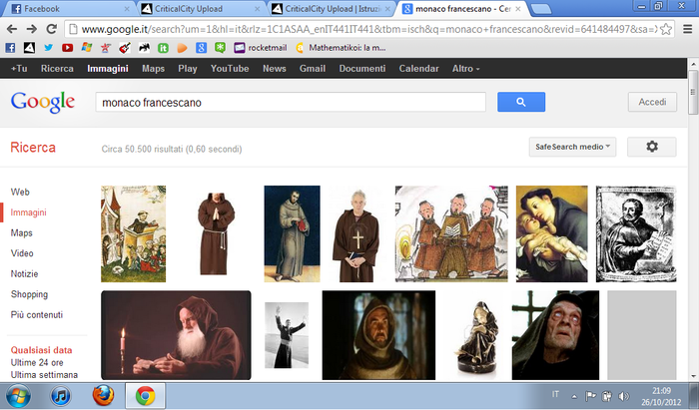Open the black bat-like bookmark icon

[x=144, y=48]
